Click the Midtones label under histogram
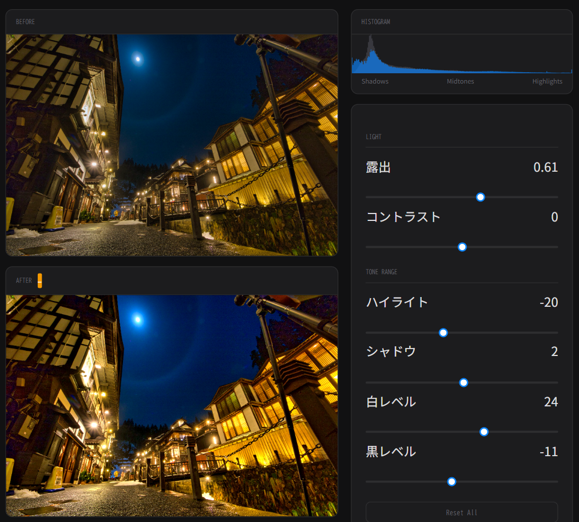This screenshot has height=522, width=579. tap(460, 81)
